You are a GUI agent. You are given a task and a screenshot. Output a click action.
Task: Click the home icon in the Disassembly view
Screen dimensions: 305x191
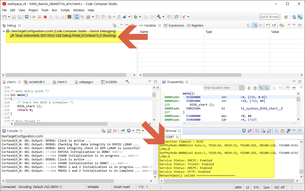click(255, 88)
